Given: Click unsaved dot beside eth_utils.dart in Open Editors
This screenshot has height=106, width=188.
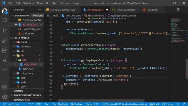Looking at the screenshot, I should pos(16,24).
